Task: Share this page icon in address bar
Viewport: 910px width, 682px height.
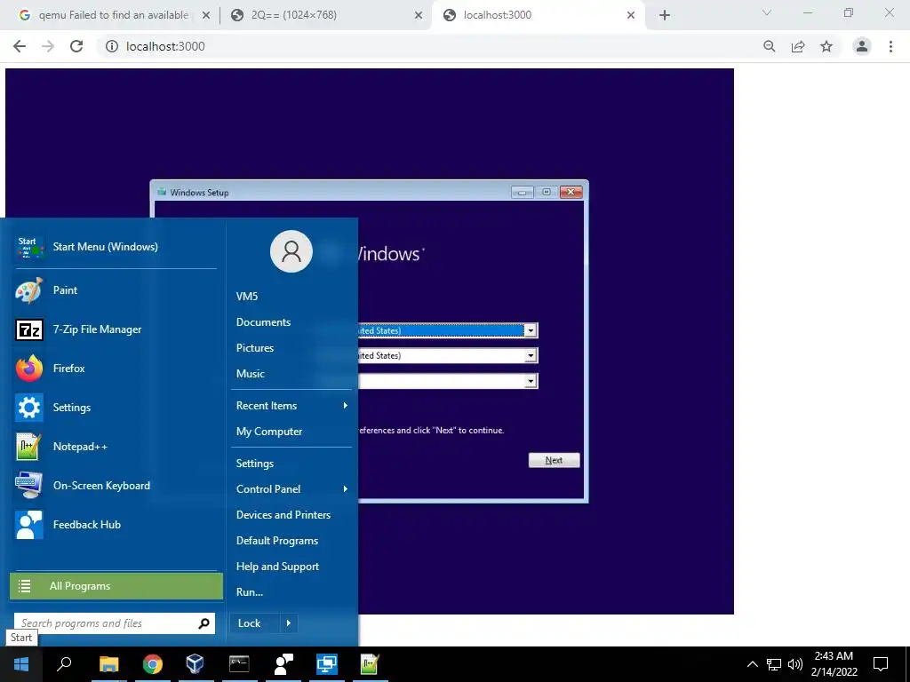Action: click(798, 46)
